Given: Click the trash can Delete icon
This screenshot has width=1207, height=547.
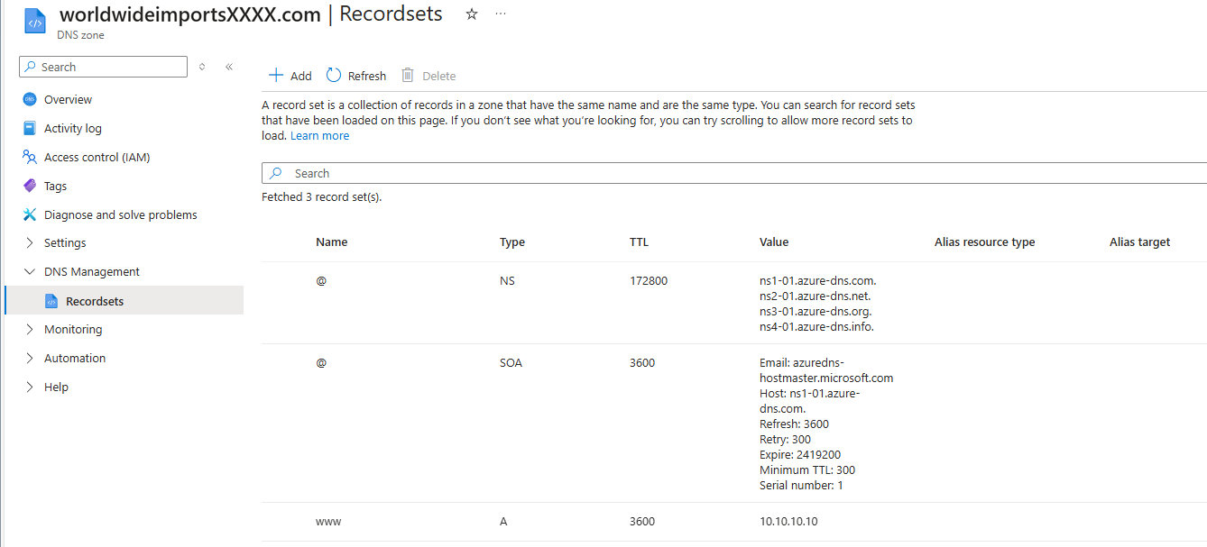Looking at the screenshot, I should [408, 76].
